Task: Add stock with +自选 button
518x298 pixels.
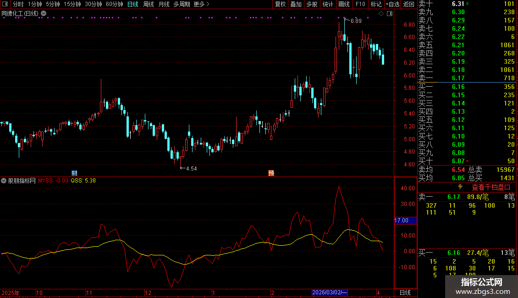Action: pos(393,4)
